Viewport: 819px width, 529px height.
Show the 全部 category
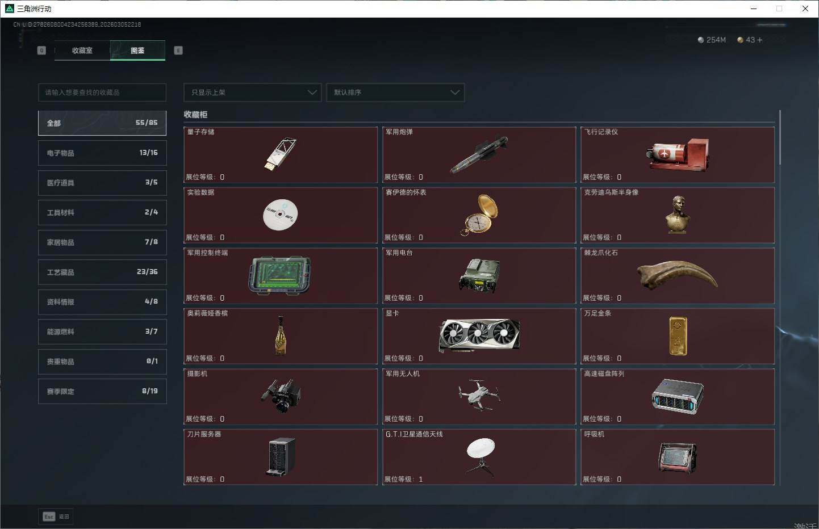click(102, 123)
